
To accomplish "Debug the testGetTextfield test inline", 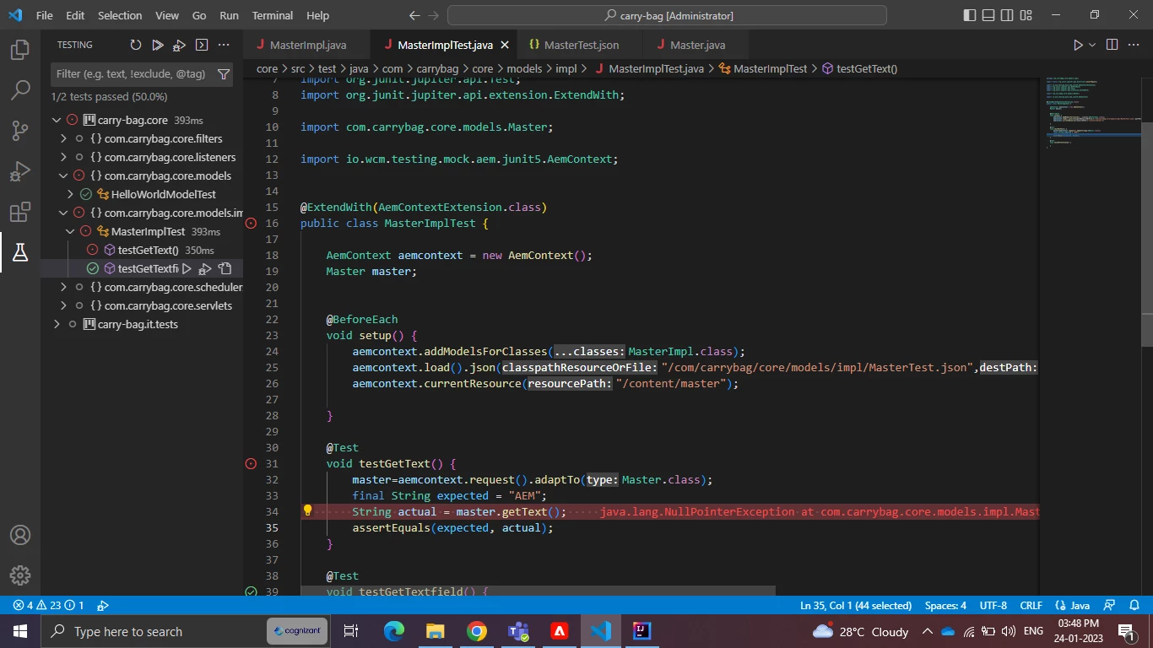I will pyautogui.click(x=205, y=268).
